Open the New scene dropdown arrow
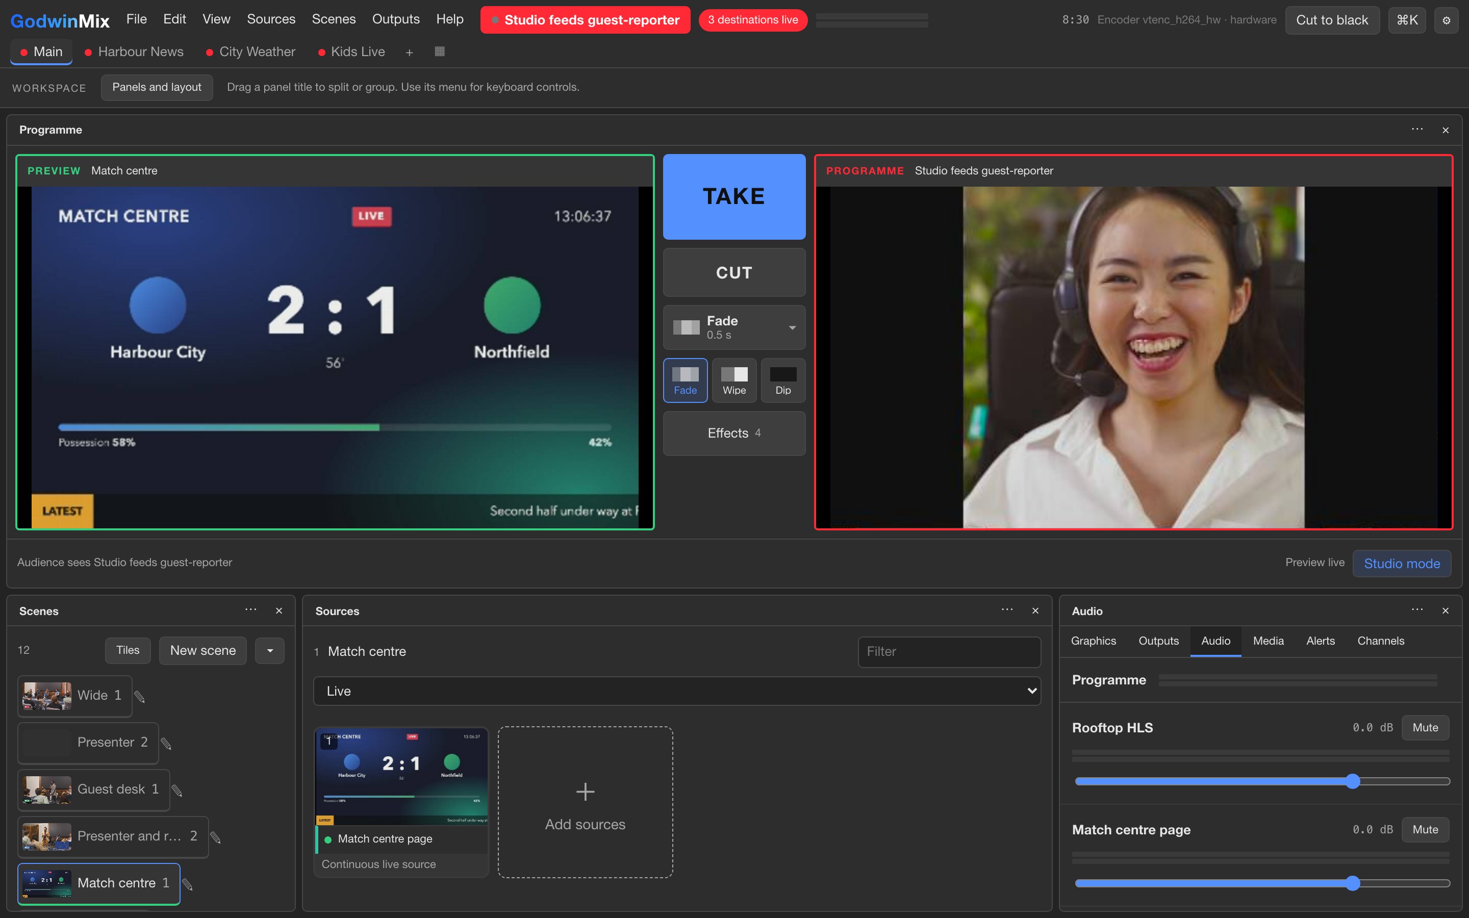Image resolution: width=1469 pixels, height=918 pixels. [270, 650]
